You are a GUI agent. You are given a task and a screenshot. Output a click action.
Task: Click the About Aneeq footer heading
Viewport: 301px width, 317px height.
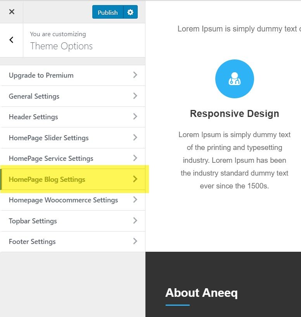click(201, 293)
